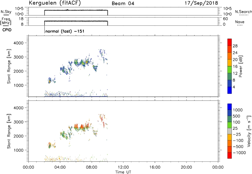Click the '12:00' time axis tick label
The image size is (252, 174).
[x=123, y=167]
